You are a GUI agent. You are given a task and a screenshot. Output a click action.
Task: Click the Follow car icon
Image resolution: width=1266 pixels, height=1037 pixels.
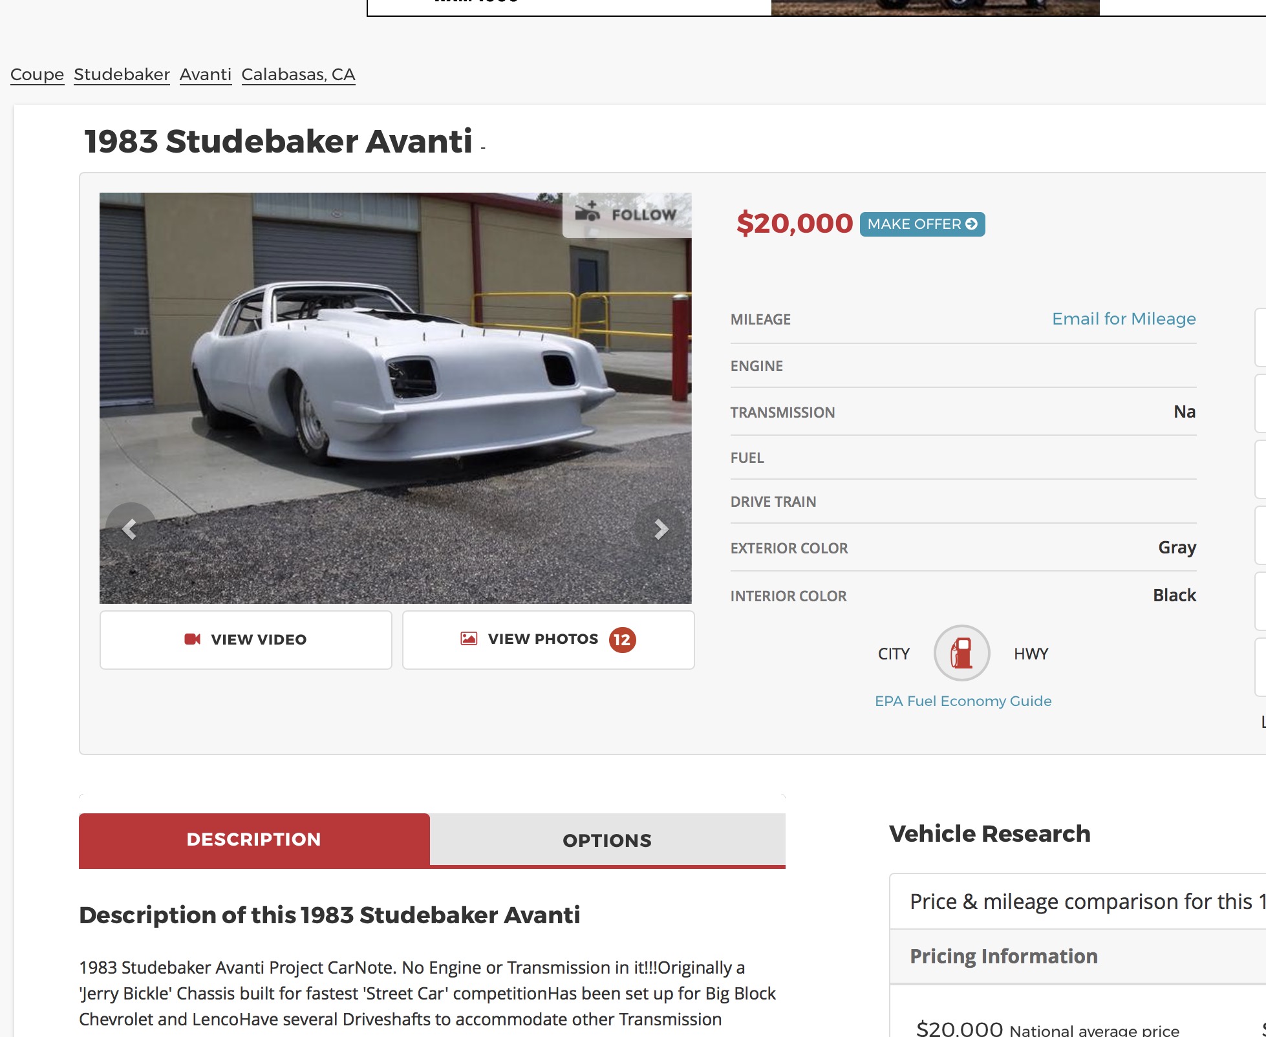pos(588,211)
